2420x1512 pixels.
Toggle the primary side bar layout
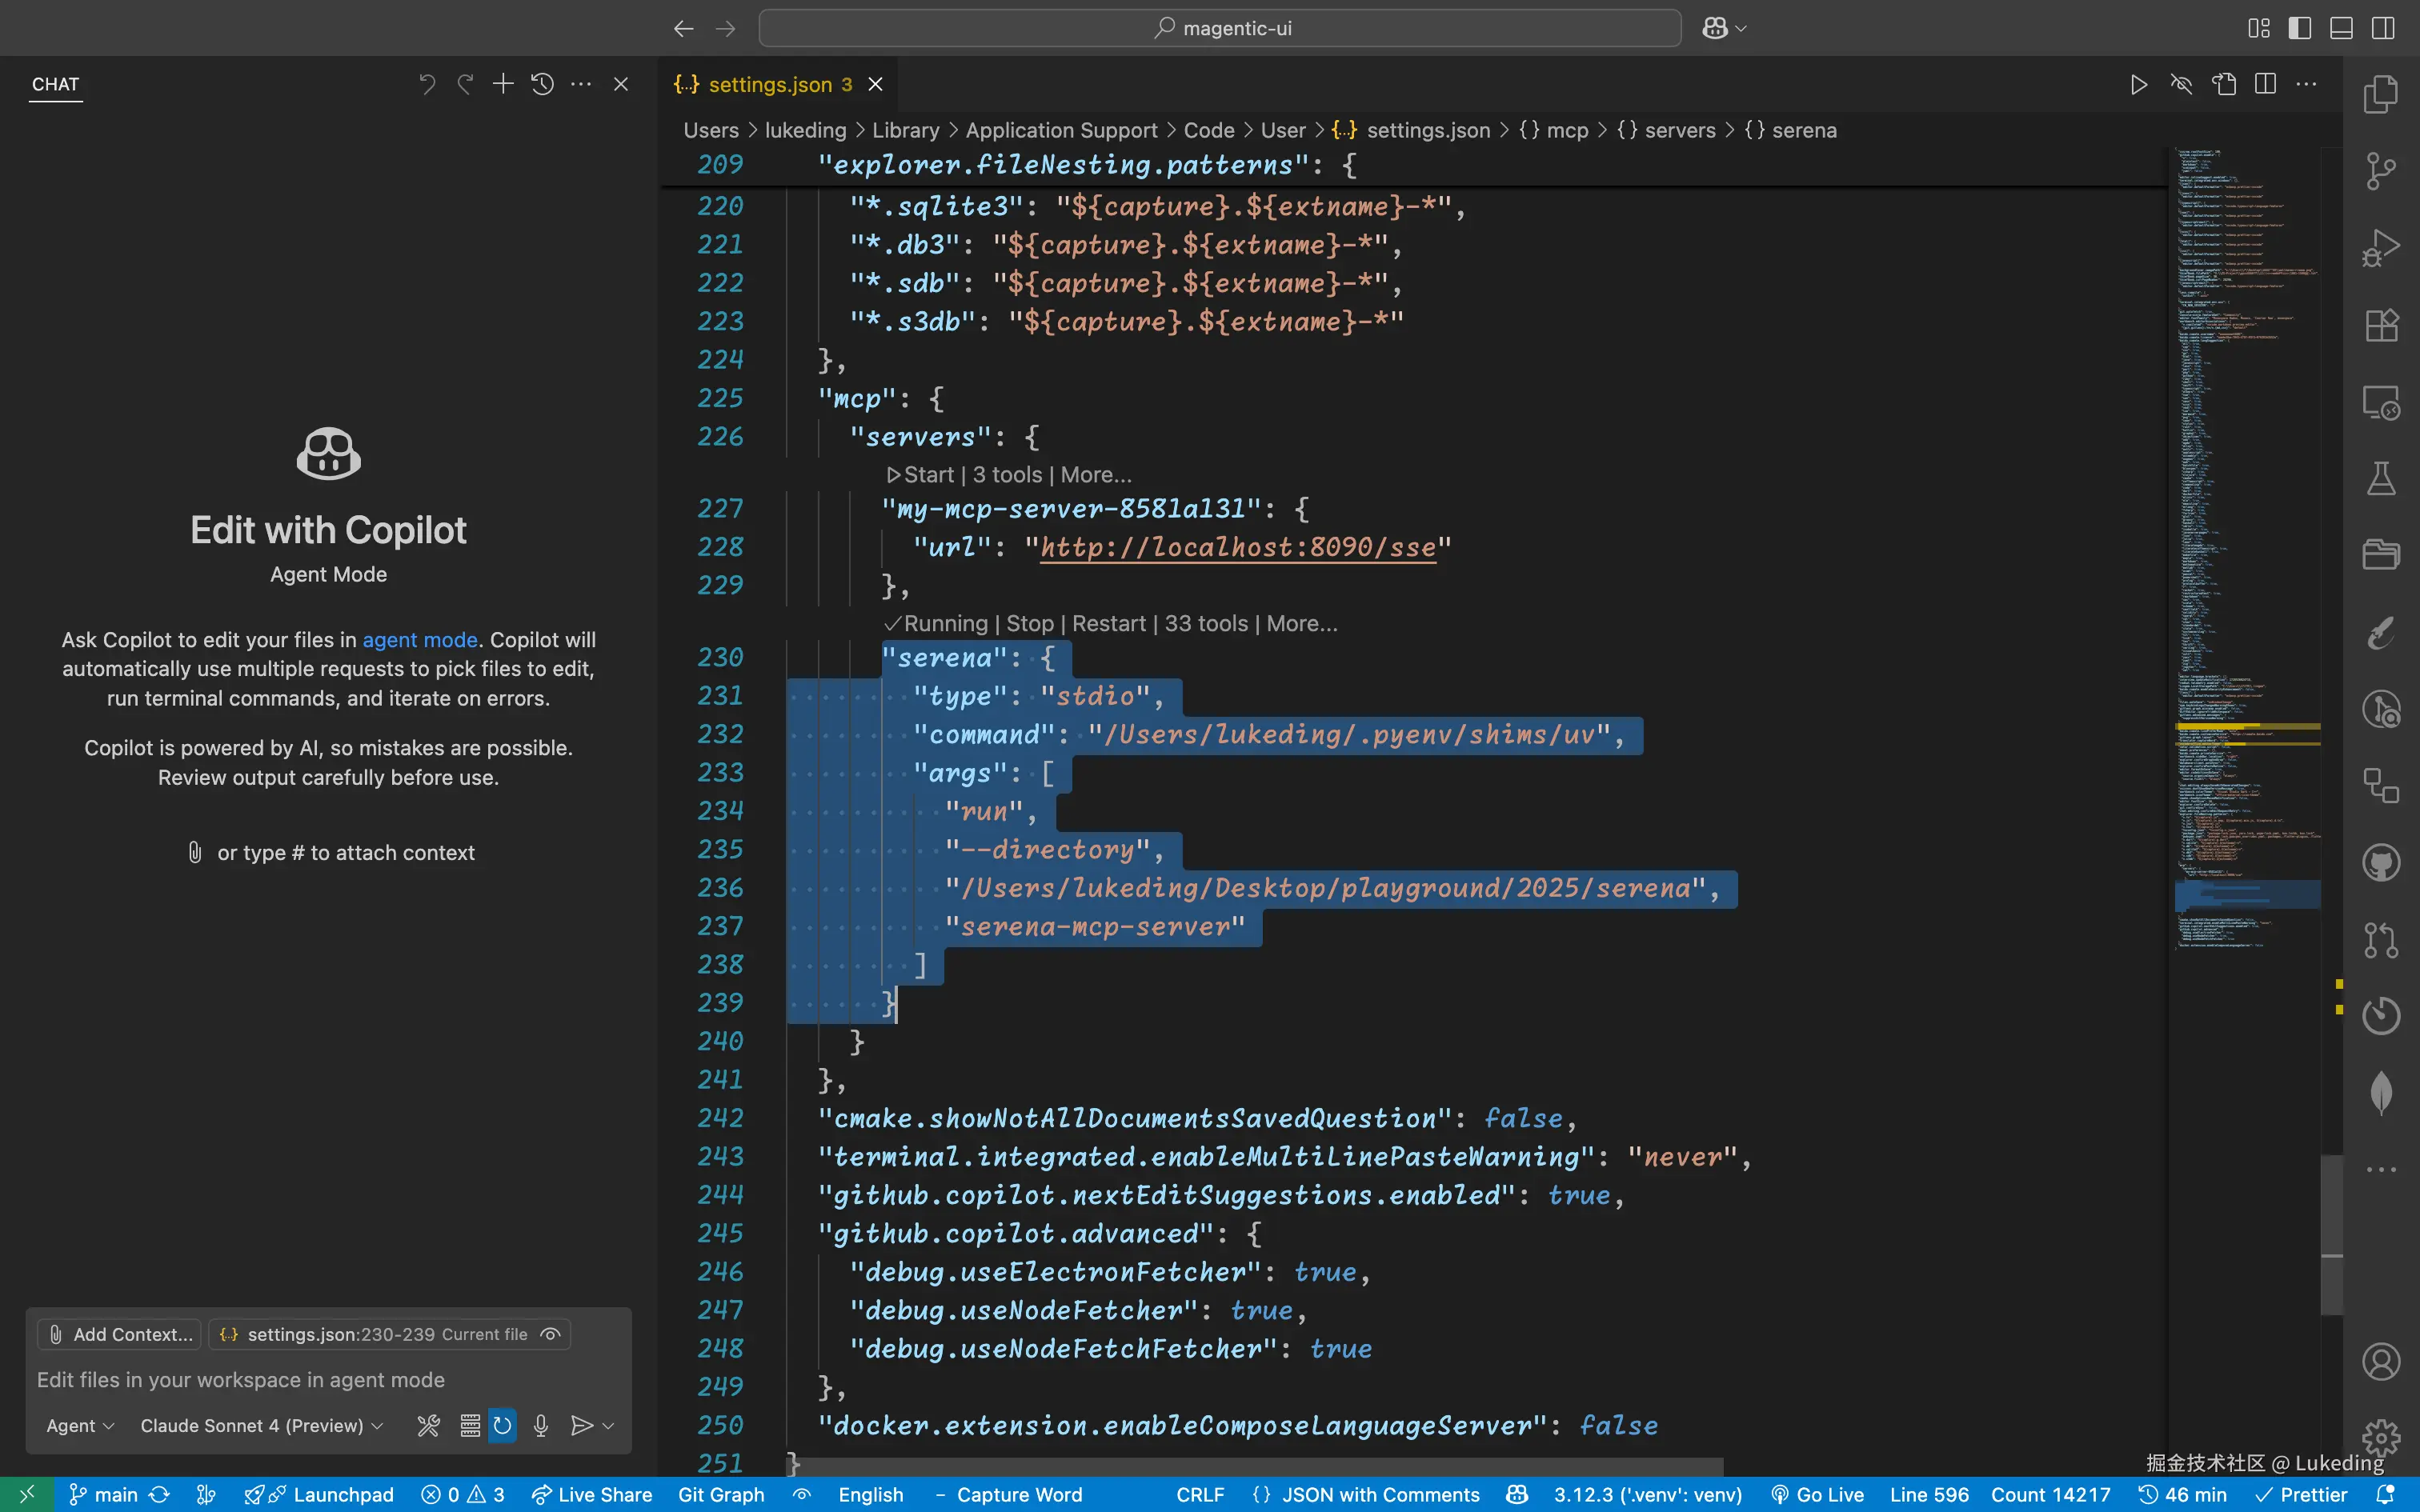[2300, 28]
